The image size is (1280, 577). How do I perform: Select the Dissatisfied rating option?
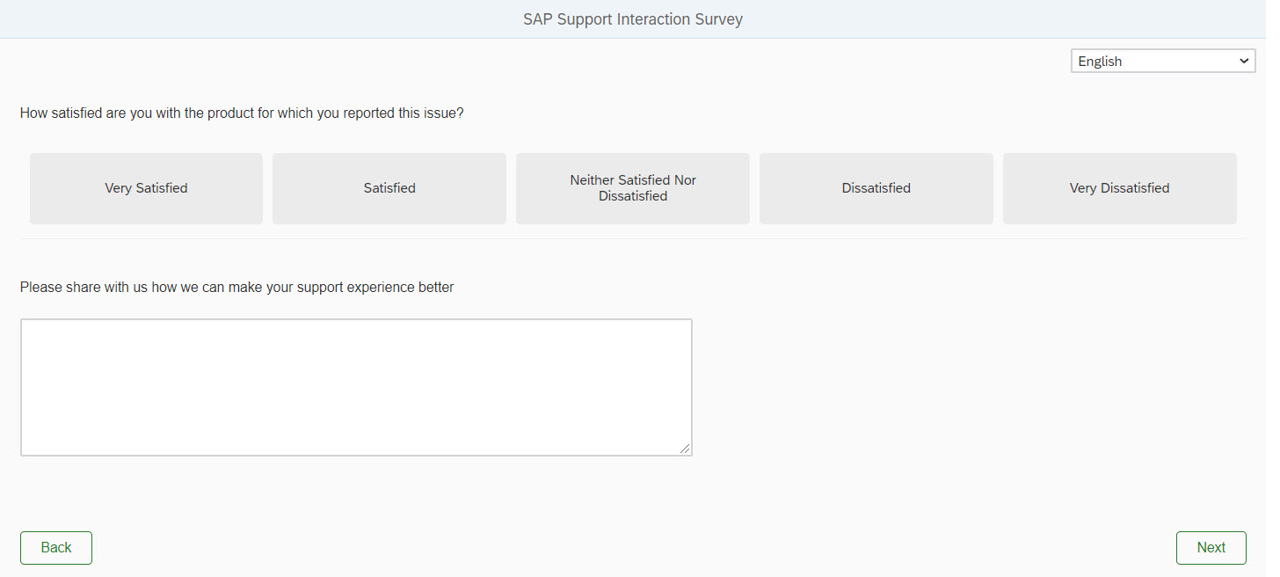tap(876, 188)
